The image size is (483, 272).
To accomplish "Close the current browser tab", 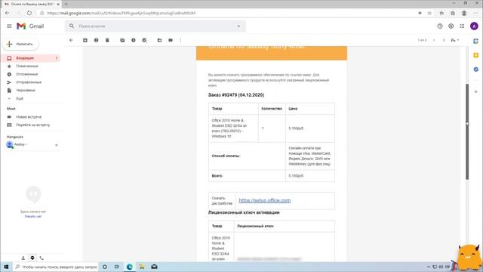I will 58,4.
